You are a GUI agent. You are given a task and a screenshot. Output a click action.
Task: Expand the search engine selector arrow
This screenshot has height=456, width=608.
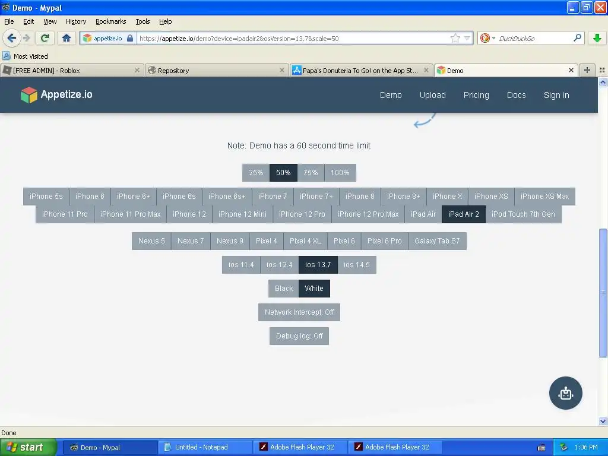(493, 38)
